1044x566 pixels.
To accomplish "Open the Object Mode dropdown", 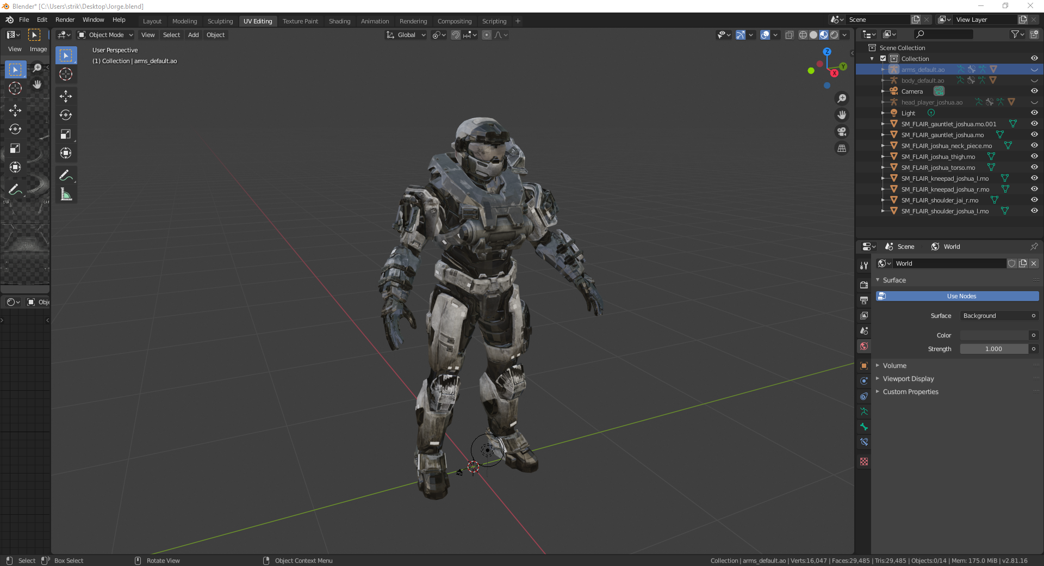I will [x=105, y=35].
